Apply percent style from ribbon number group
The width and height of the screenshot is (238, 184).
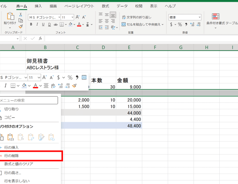pyautogui.click(x=180, y=25)
